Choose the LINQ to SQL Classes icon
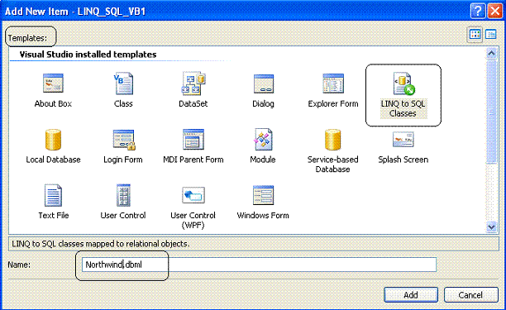 pyautogui.click(x=403, y=83)
